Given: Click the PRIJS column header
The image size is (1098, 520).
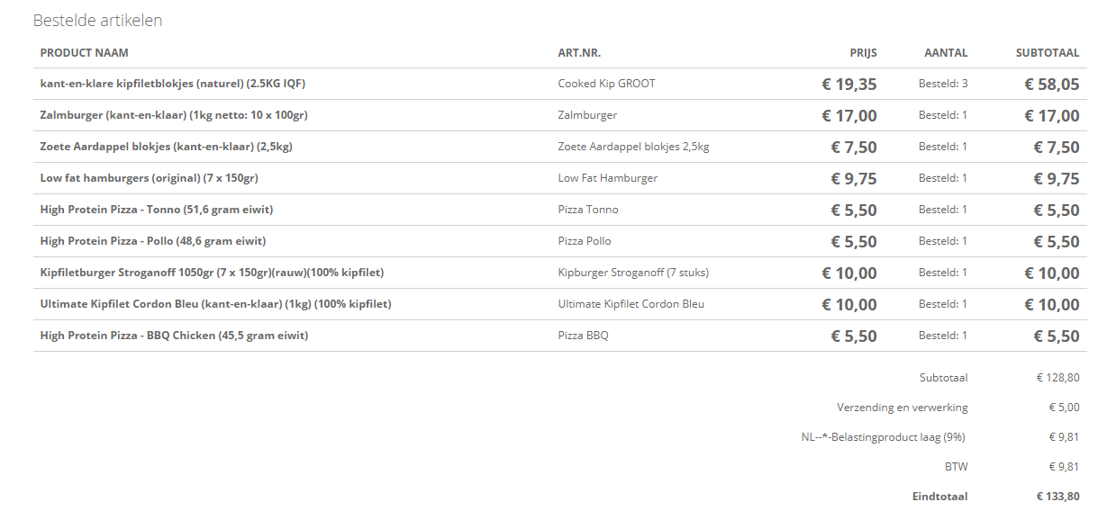Looking at the screenshot, I should pos(863,53).
